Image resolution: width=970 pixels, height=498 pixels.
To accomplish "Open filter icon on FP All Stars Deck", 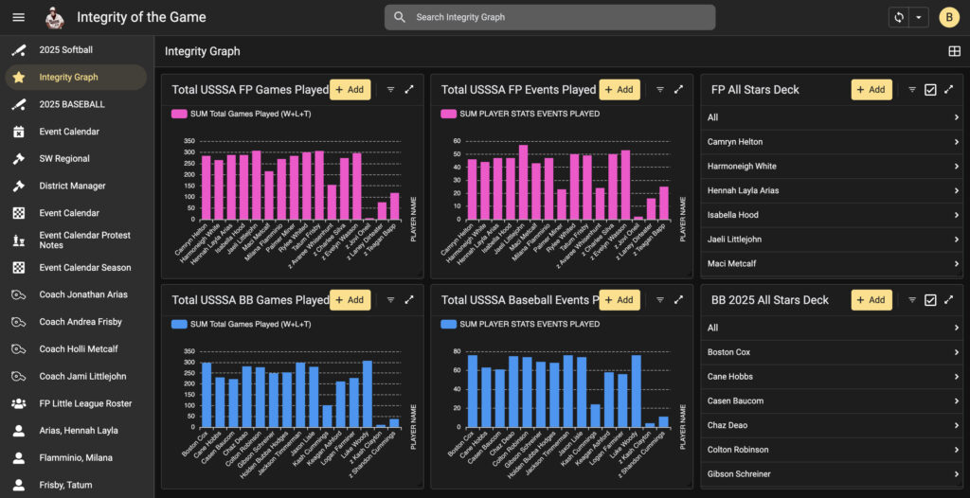I will pyautogui.click(x=912, y=90).
